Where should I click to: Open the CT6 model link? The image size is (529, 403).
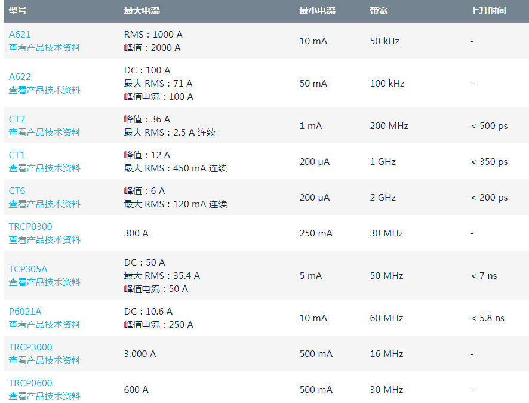(x=17, y=191)
